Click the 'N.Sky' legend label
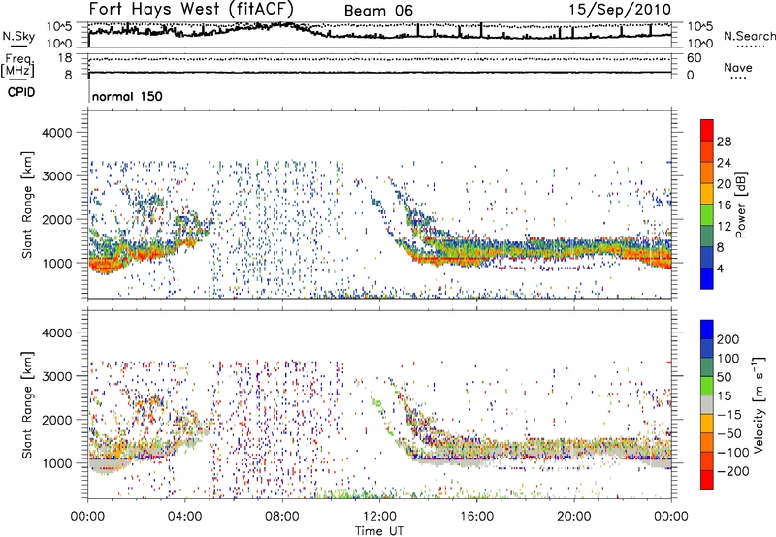Image resolution: width=776 pixels, height=537 pixels. (x=18, y=36)
